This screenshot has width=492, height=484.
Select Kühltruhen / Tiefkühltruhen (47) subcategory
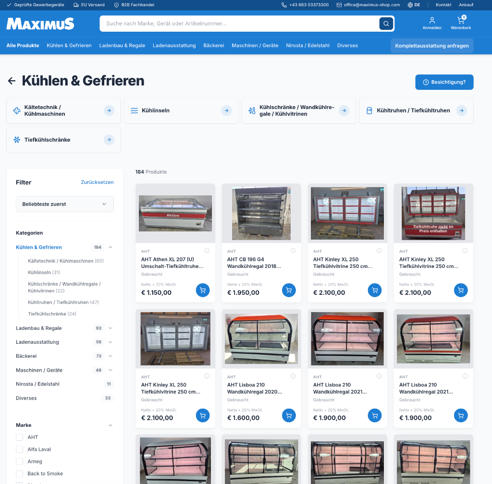pyautogui.click(x=63, y=302)
